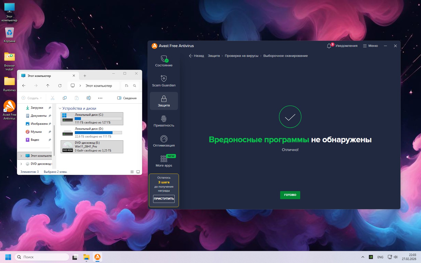Click the Windows taskbar search field
Viewport: 421px width, 263px height.
[x=42, y=257]
